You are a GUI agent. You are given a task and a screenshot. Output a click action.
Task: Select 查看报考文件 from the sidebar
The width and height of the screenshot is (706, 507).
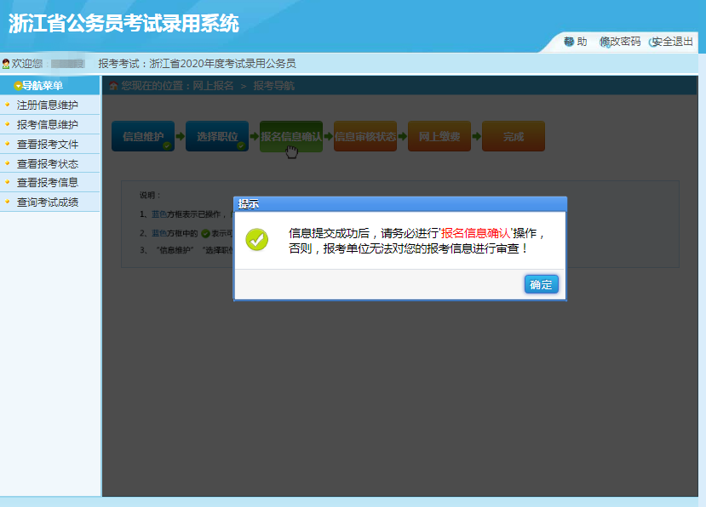tap(48, 144)
